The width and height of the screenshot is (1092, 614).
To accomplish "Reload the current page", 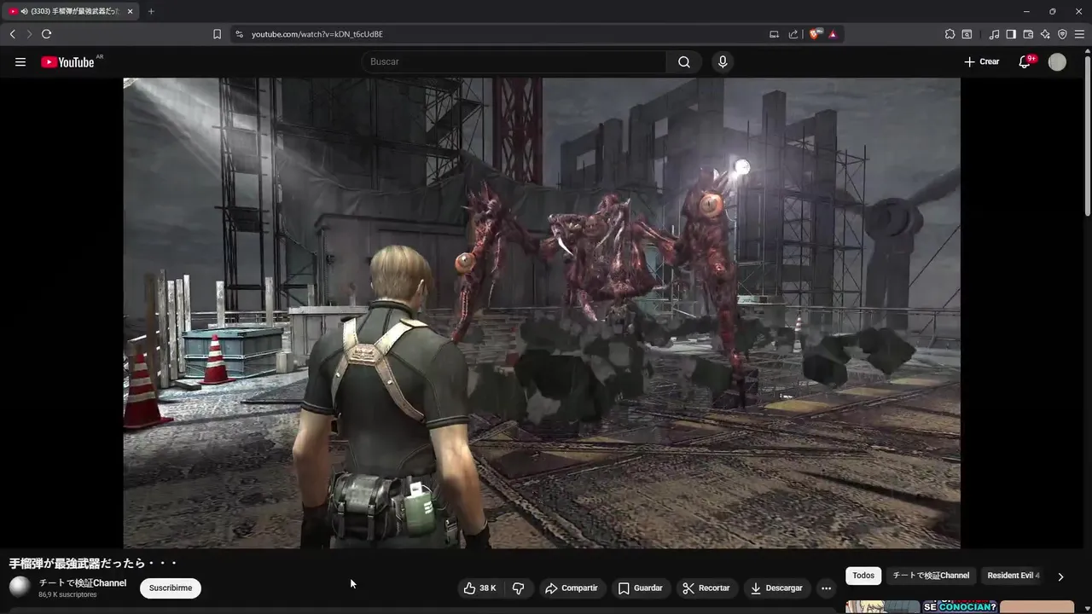I will pyautogui.click(x=46, y=34).
